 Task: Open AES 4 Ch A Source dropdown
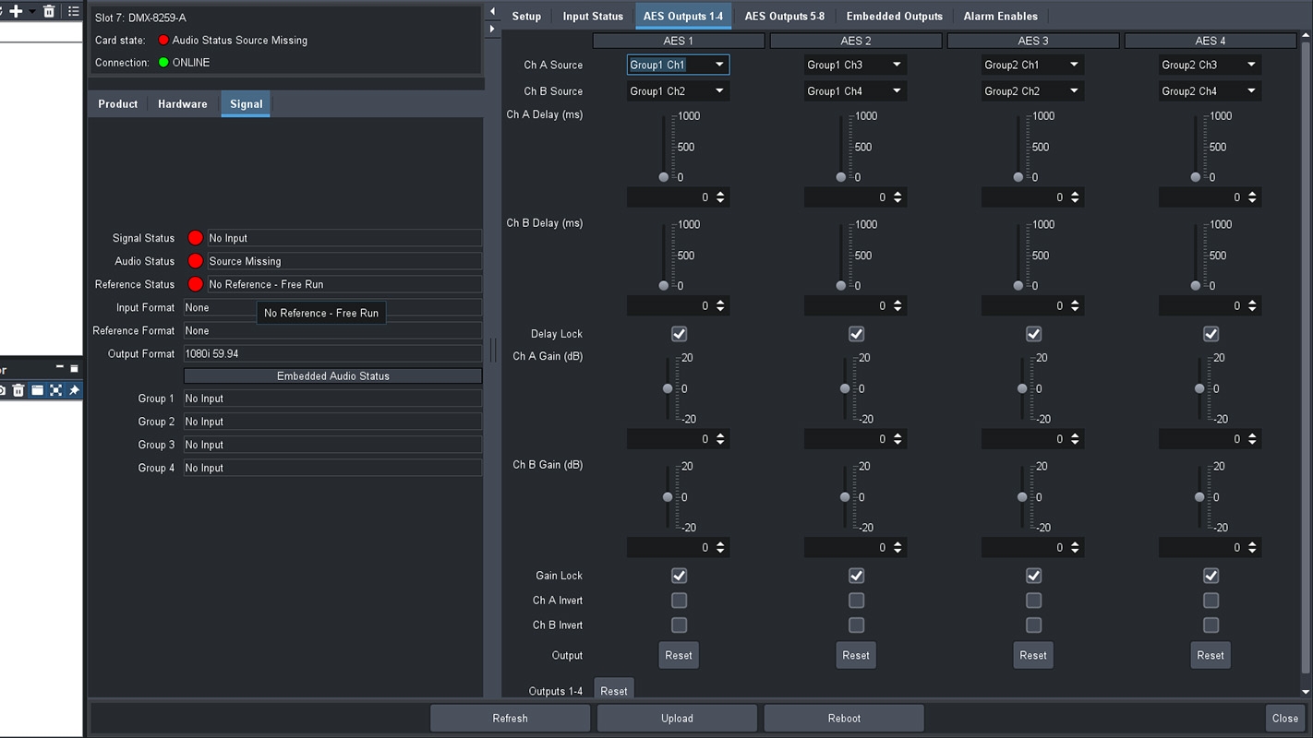pos(1210,65)
